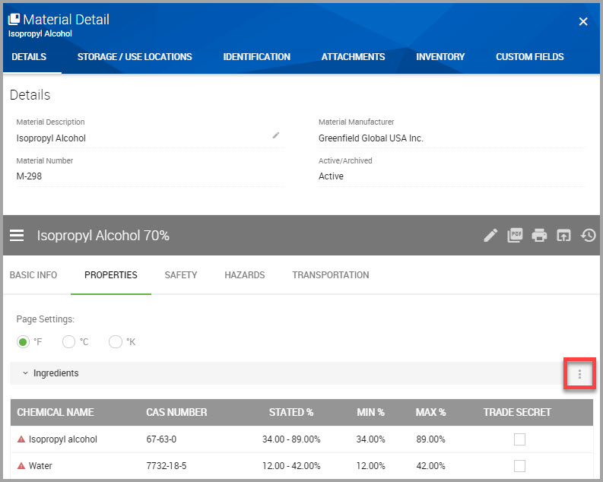
Task: Click the warning triangle next to Isopropyl alcohol
Action: point(21,439)
